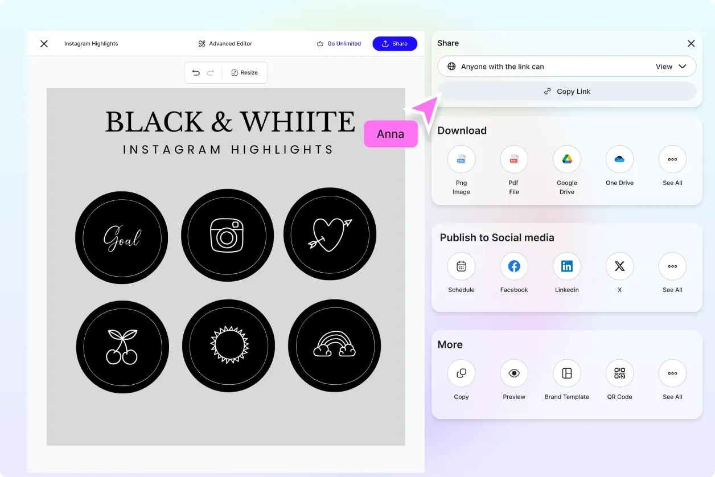This screenshot has width=715, height=477.
Task: Select the Copy option under More
Action: tap(461, 373)
